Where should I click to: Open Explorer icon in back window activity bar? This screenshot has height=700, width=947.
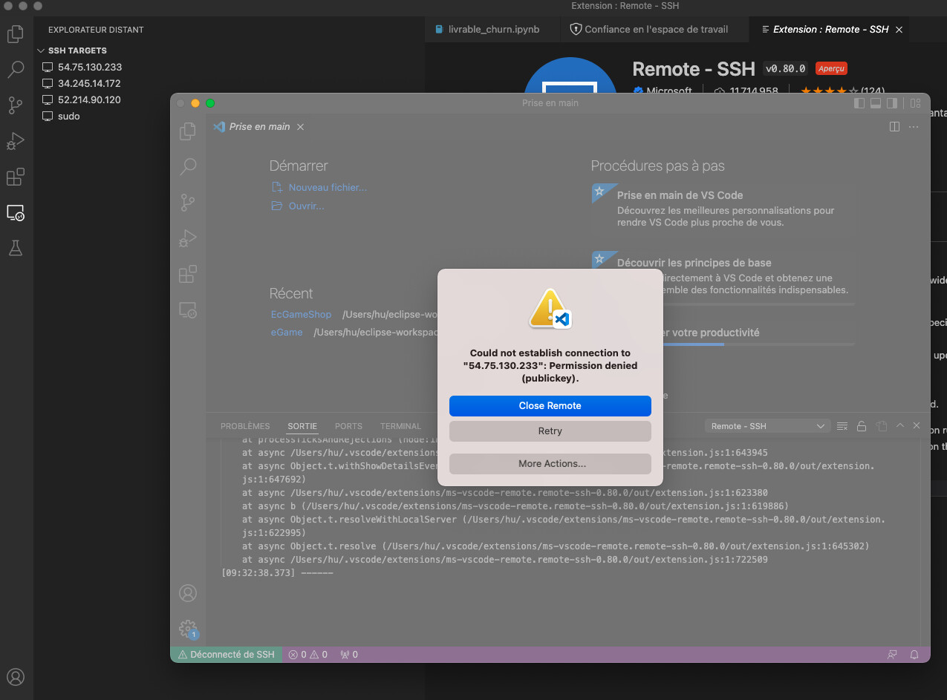tap(16, 34)
